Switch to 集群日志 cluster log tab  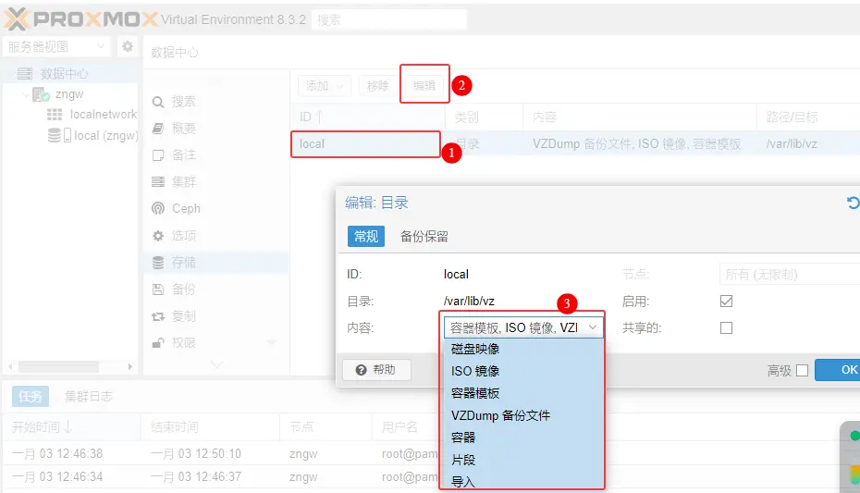(x=89, y=396)
